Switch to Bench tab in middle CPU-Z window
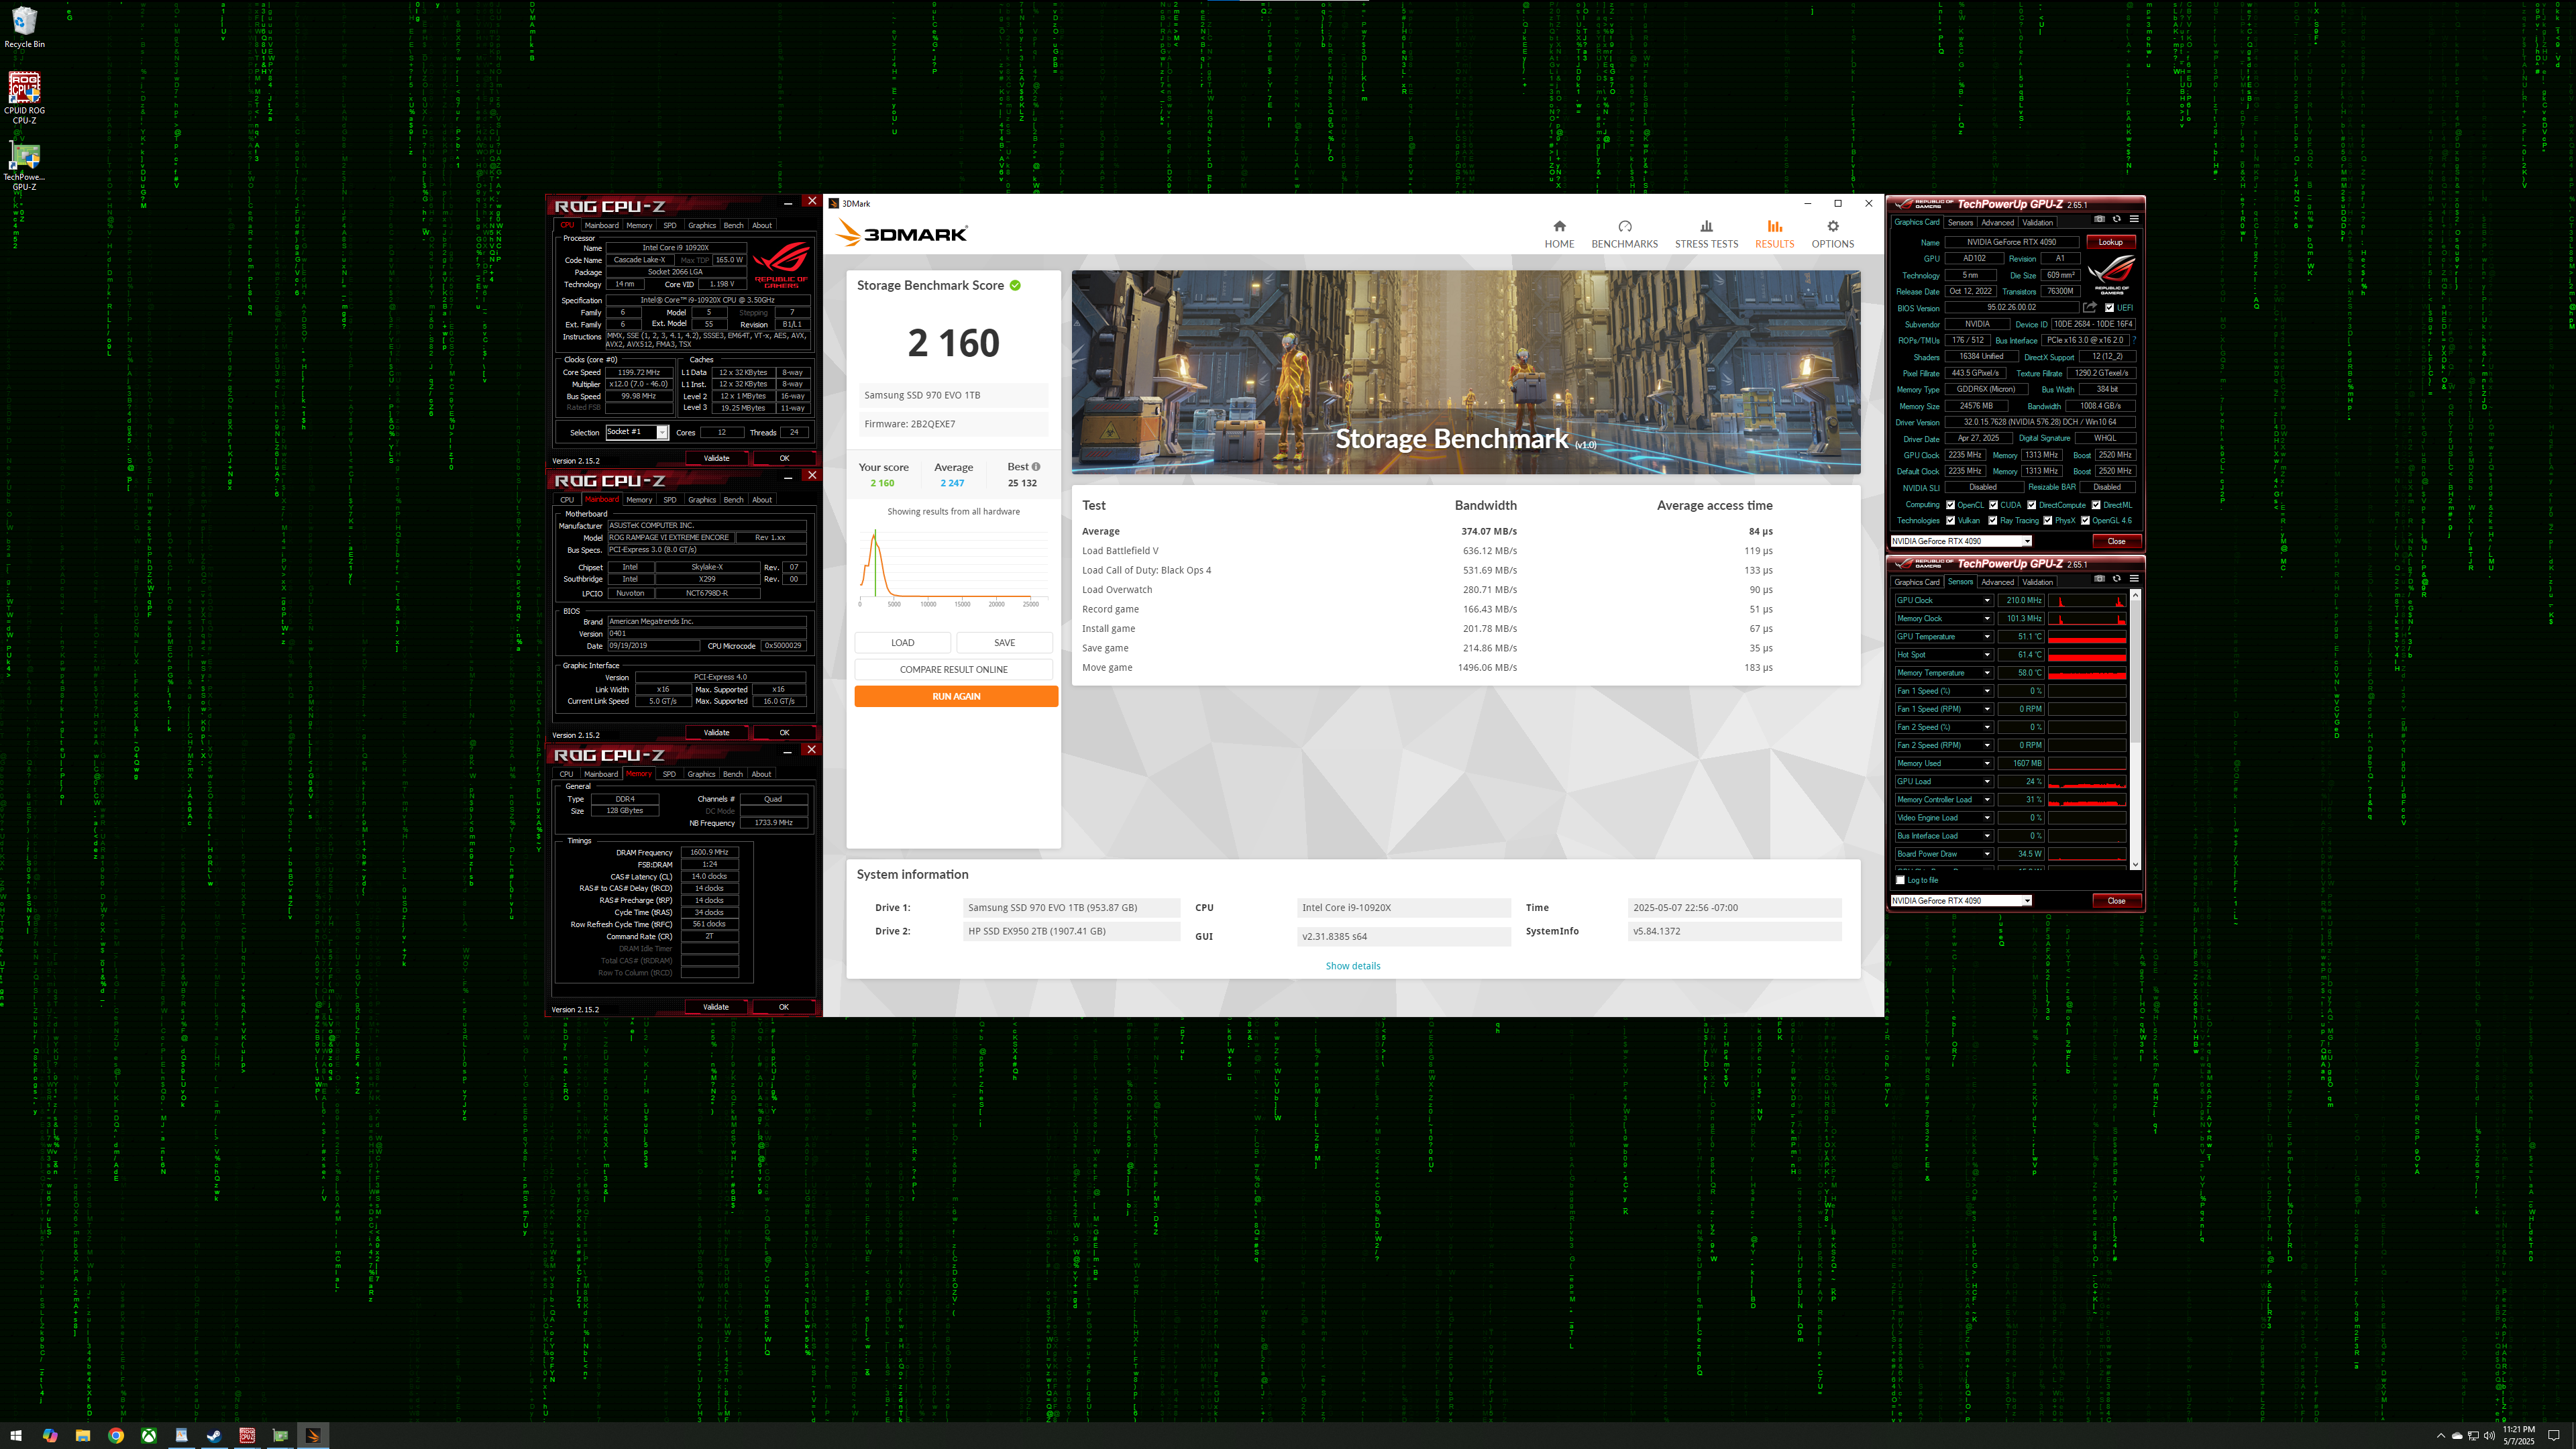 [x=733, y=500]
